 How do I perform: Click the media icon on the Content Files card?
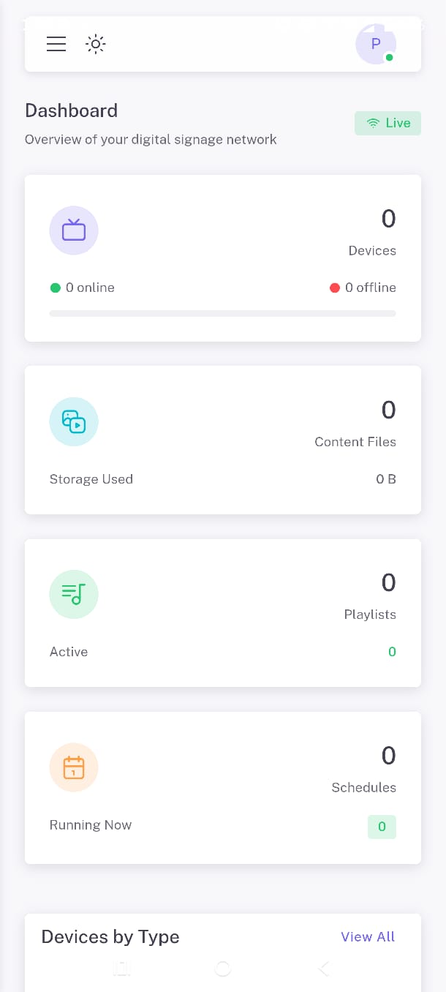click(74, 421)
